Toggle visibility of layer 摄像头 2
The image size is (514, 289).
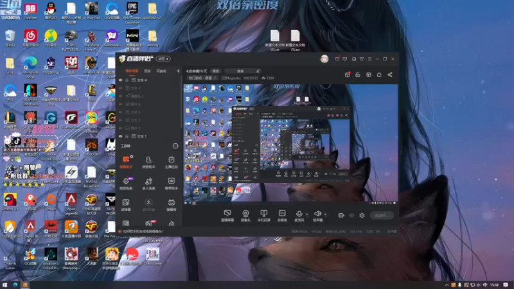[x=121, y=96]
